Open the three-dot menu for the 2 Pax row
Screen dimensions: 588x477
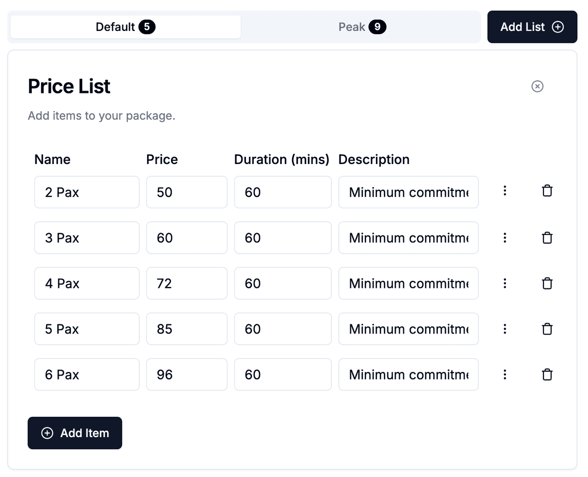pyautogui.click(x=505, y=191)
